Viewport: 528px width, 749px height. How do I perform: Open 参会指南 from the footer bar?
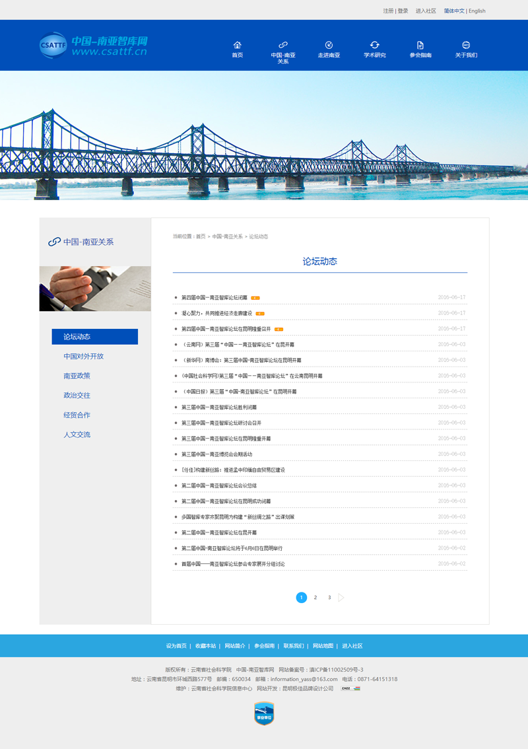pyautogui.click(x=264, y=646)
